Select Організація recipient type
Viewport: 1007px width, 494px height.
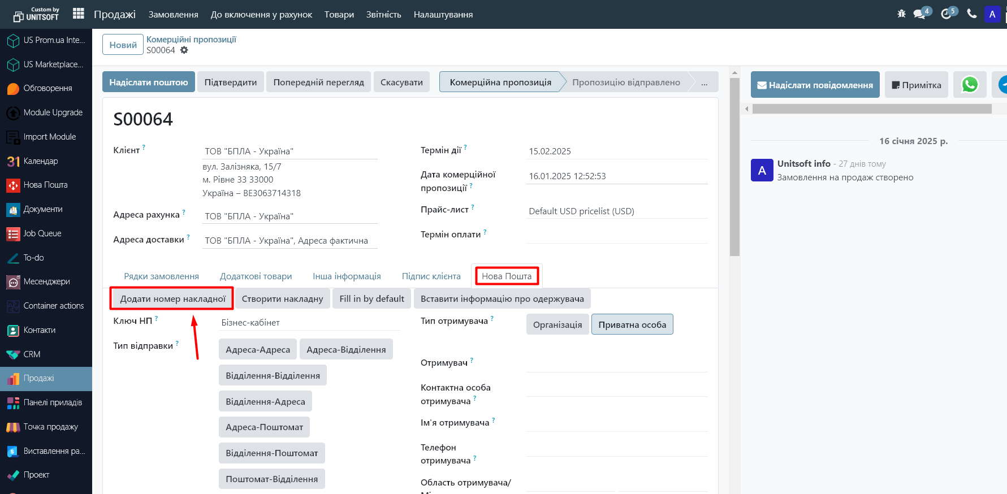[557, 324]
